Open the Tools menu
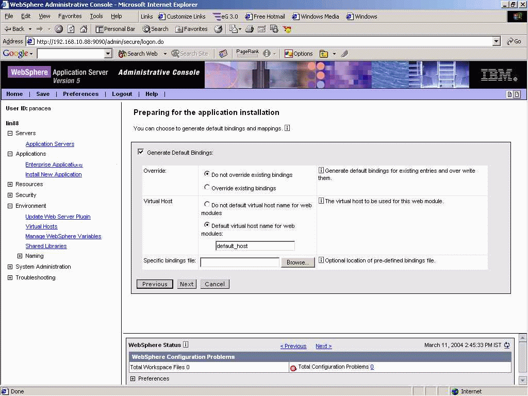Viewport: 528px width, 396px height. 96,16
